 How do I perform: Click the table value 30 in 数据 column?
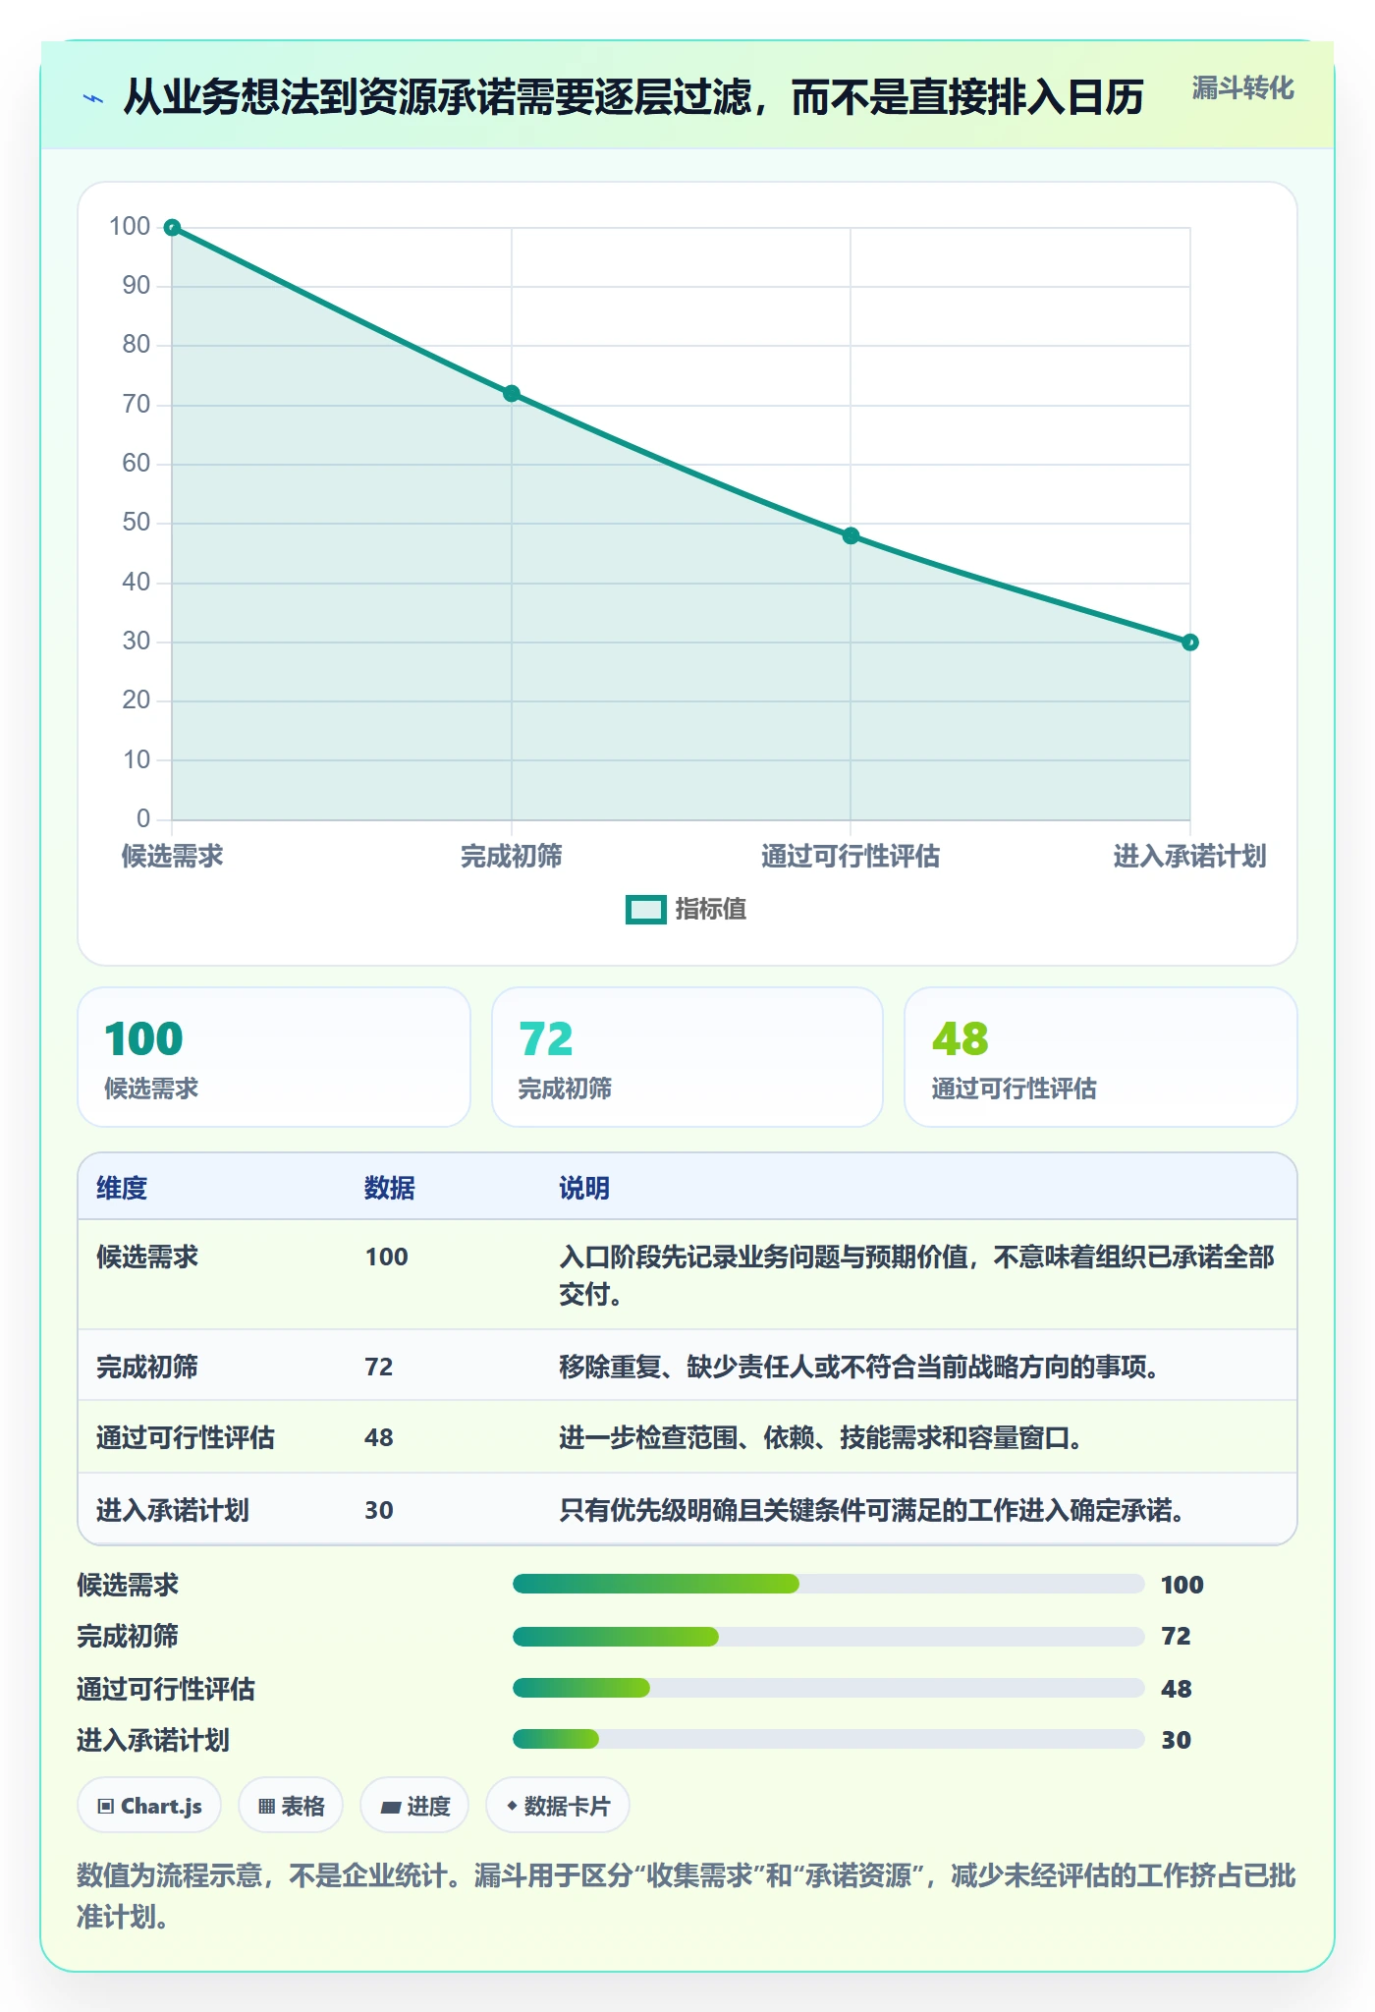click(x=379, y=1511)
